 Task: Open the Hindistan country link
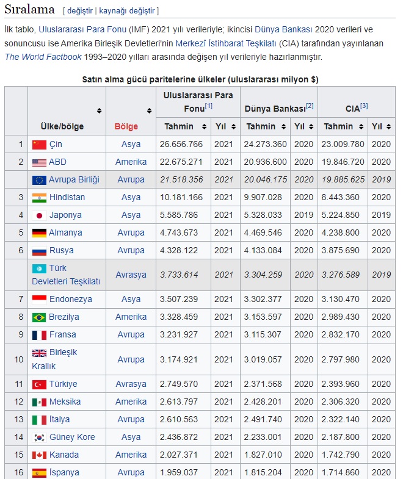[x=67, y=198]
